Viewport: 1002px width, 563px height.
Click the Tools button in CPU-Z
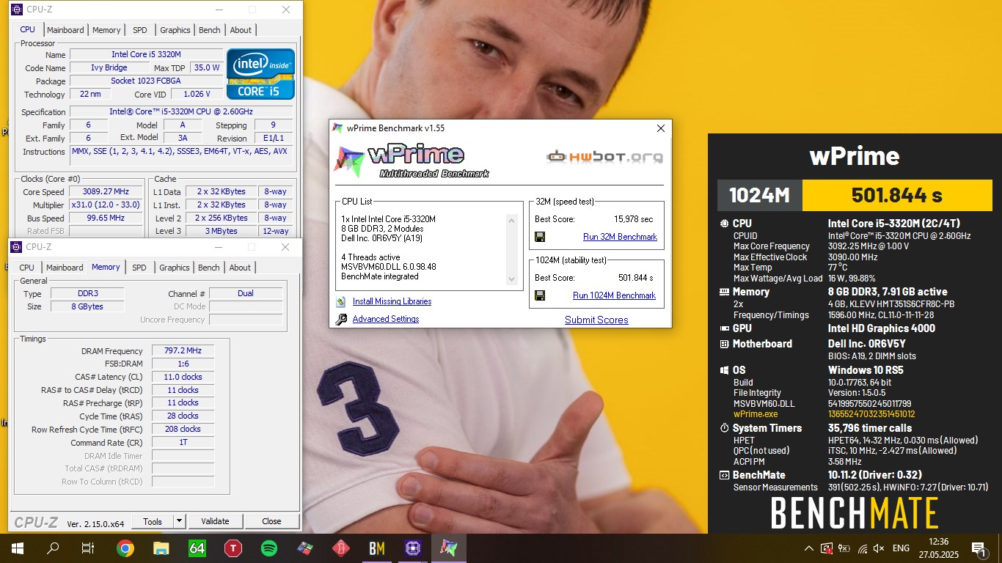pyautogui.click(x=153, y=521)
